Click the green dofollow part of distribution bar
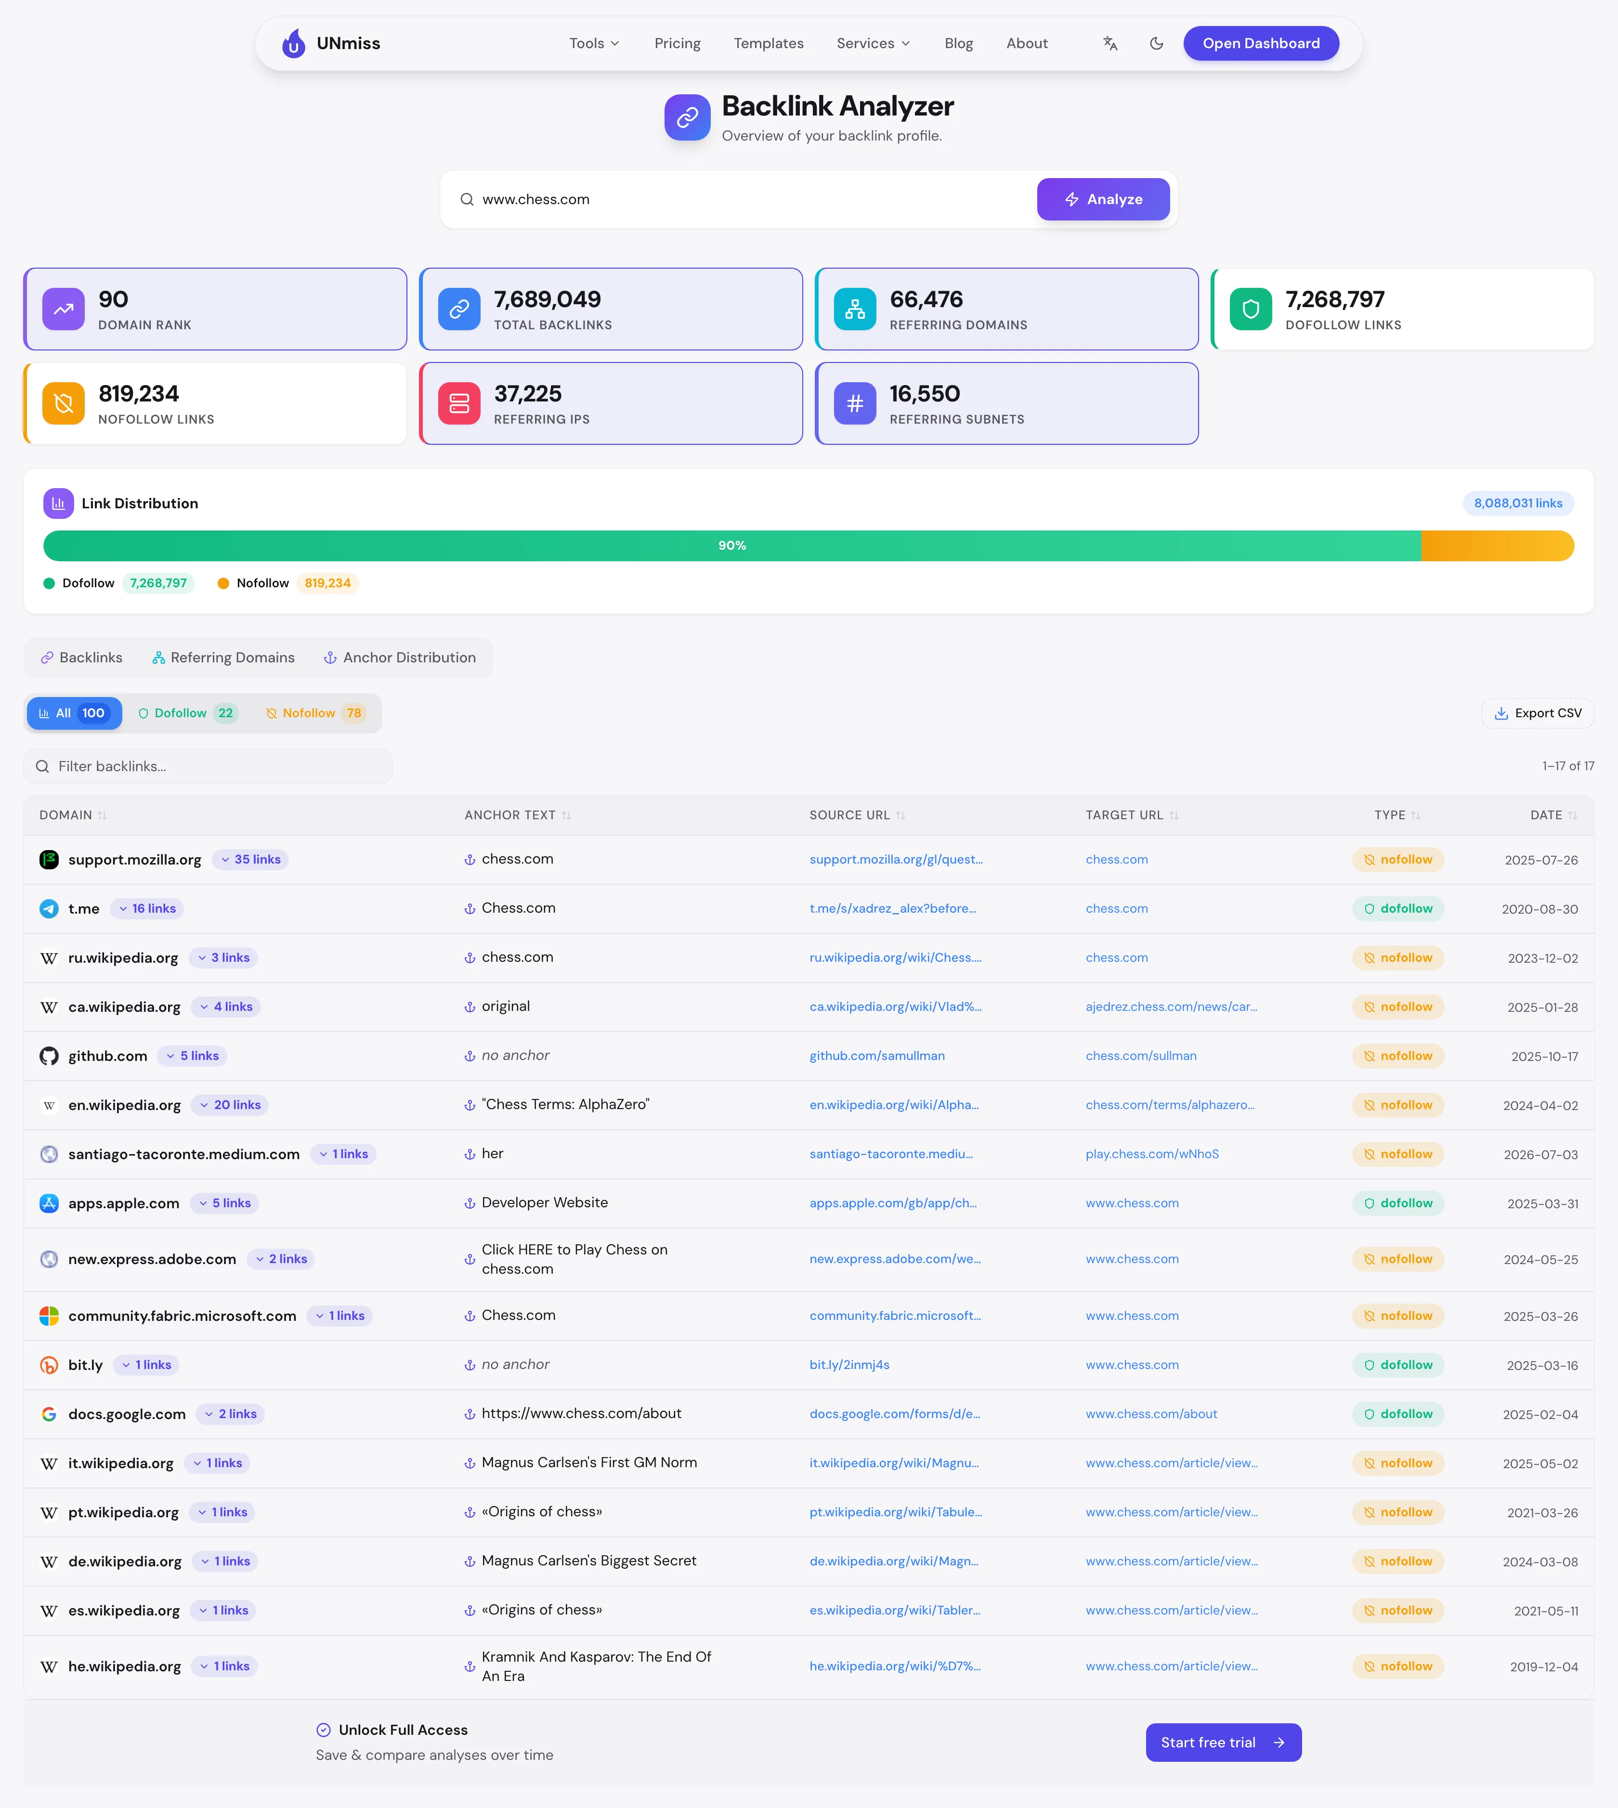The height and width of the screenshot is (1808, 1618). [x=732, y=545]
